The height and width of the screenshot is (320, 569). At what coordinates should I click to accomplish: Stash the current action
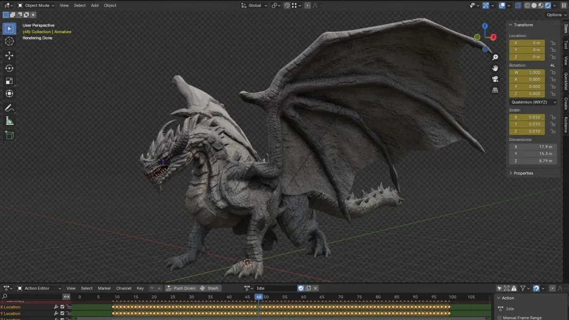click(x=210, y=288)
